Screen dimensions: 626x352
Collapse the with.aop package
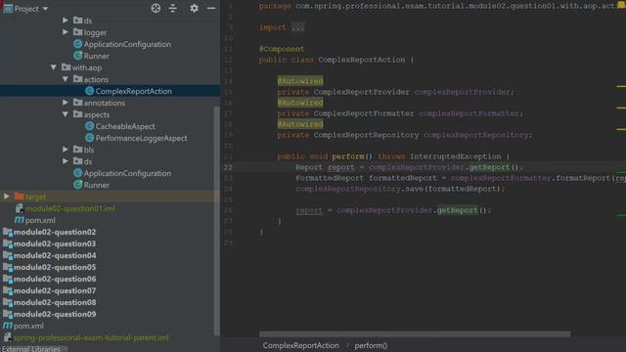(54, 67)
